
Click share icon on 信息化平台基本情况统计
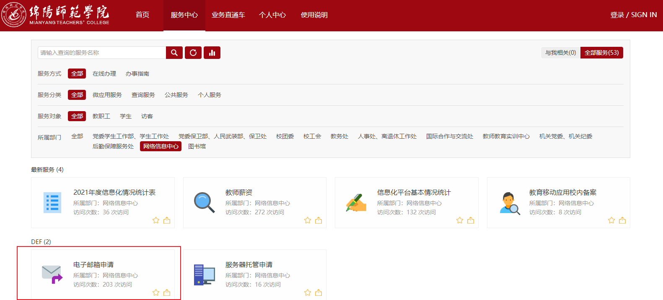coord(471,220)
